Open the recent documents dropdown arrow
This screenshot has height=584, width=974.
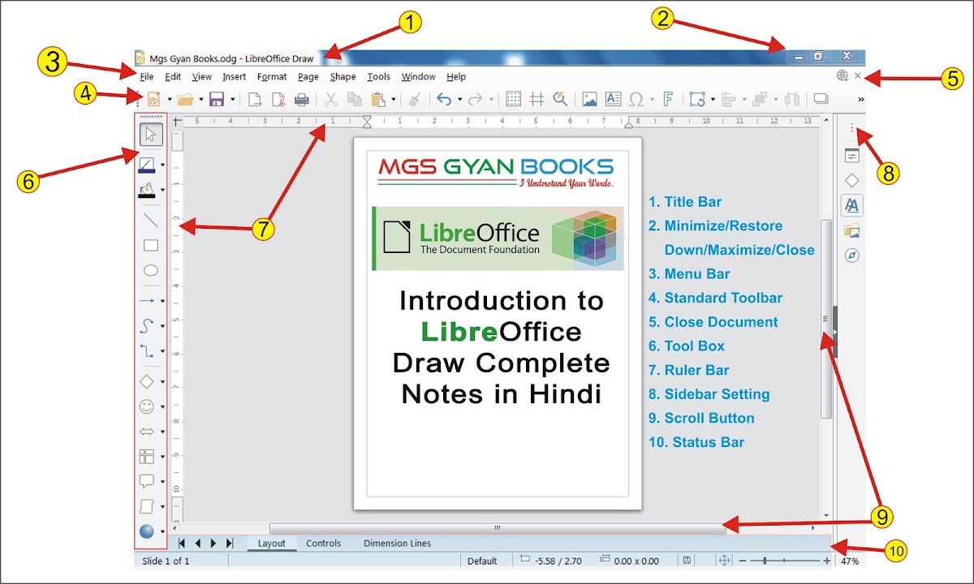(x=201, y=100)
